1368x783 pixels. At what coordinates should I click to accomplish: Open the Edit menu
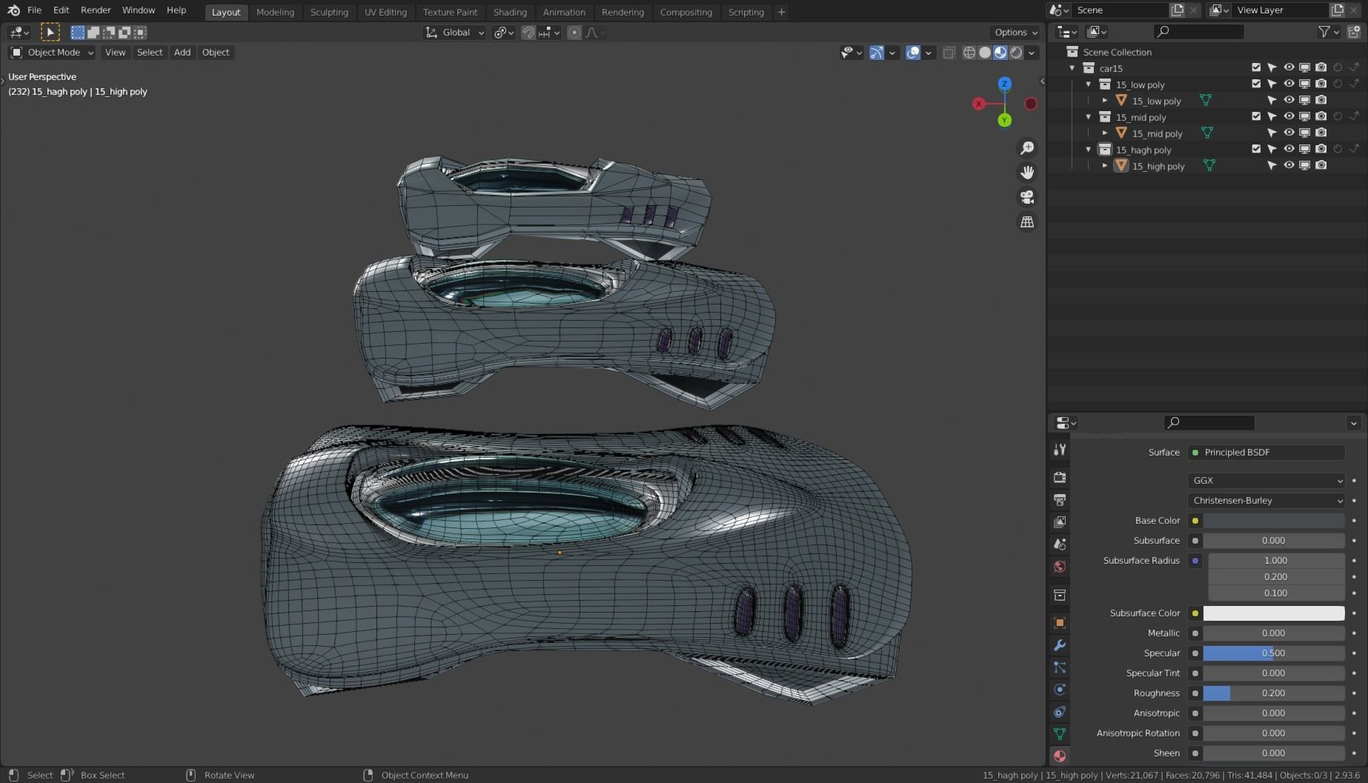tap(61, 10)
